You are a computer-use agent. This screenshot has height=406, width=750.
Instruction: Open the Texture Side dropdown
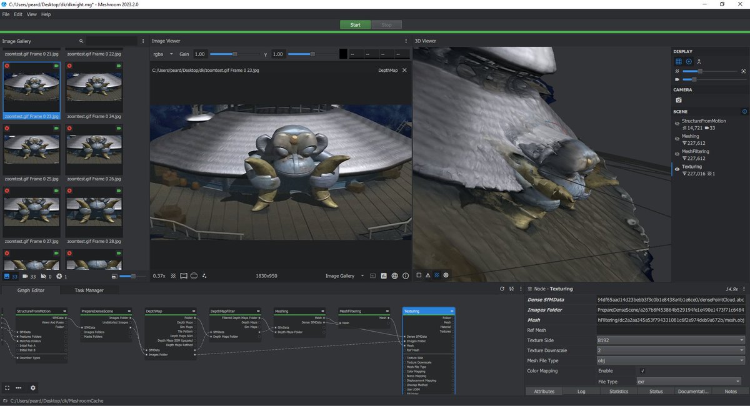point(671,340)
